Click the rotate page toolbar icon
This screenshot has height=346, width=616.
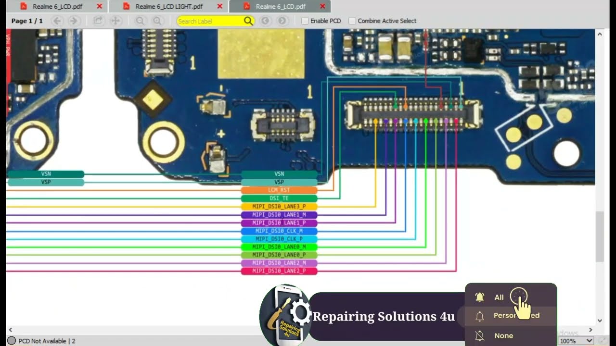[x=98, y=21]
